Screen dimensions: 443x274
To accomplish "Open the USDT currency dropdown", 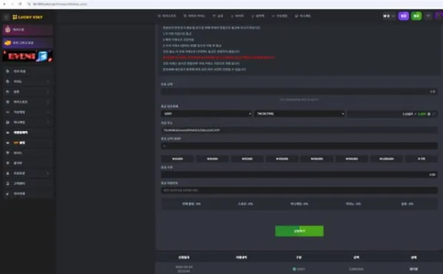I will pyautogui.click(x=206, y=113).
